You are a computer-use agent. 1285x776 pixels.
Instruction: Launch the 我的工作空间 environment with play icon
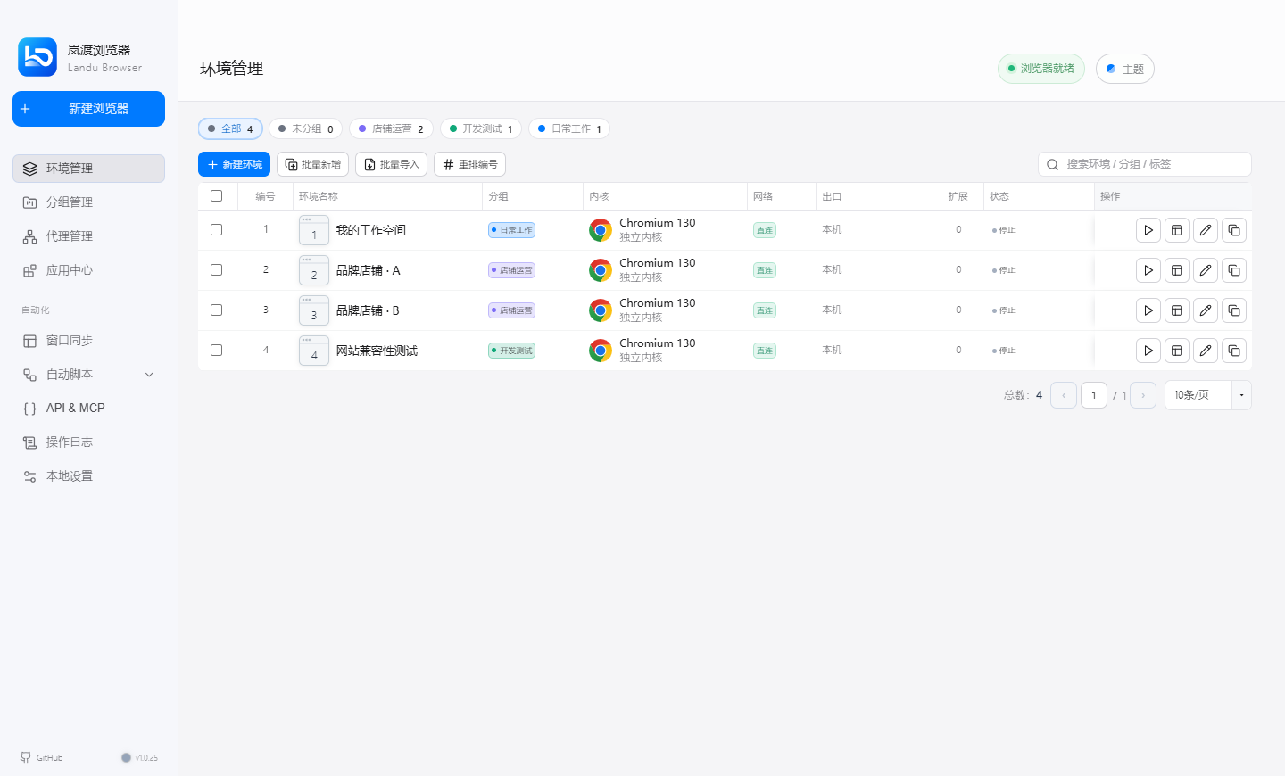[x=1148, y=230]
